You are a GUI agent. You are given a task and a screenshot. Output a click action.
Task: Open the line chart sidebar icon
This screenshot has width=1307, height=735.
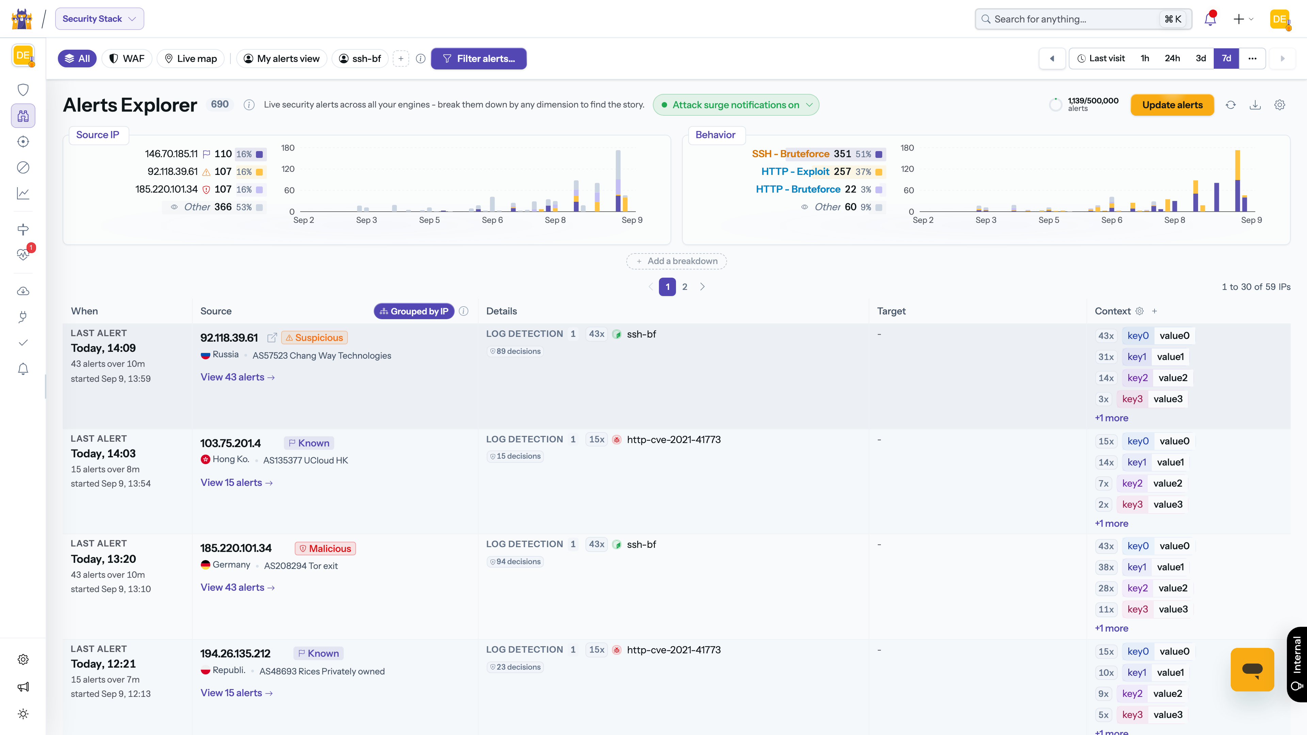tap(23, 193)
